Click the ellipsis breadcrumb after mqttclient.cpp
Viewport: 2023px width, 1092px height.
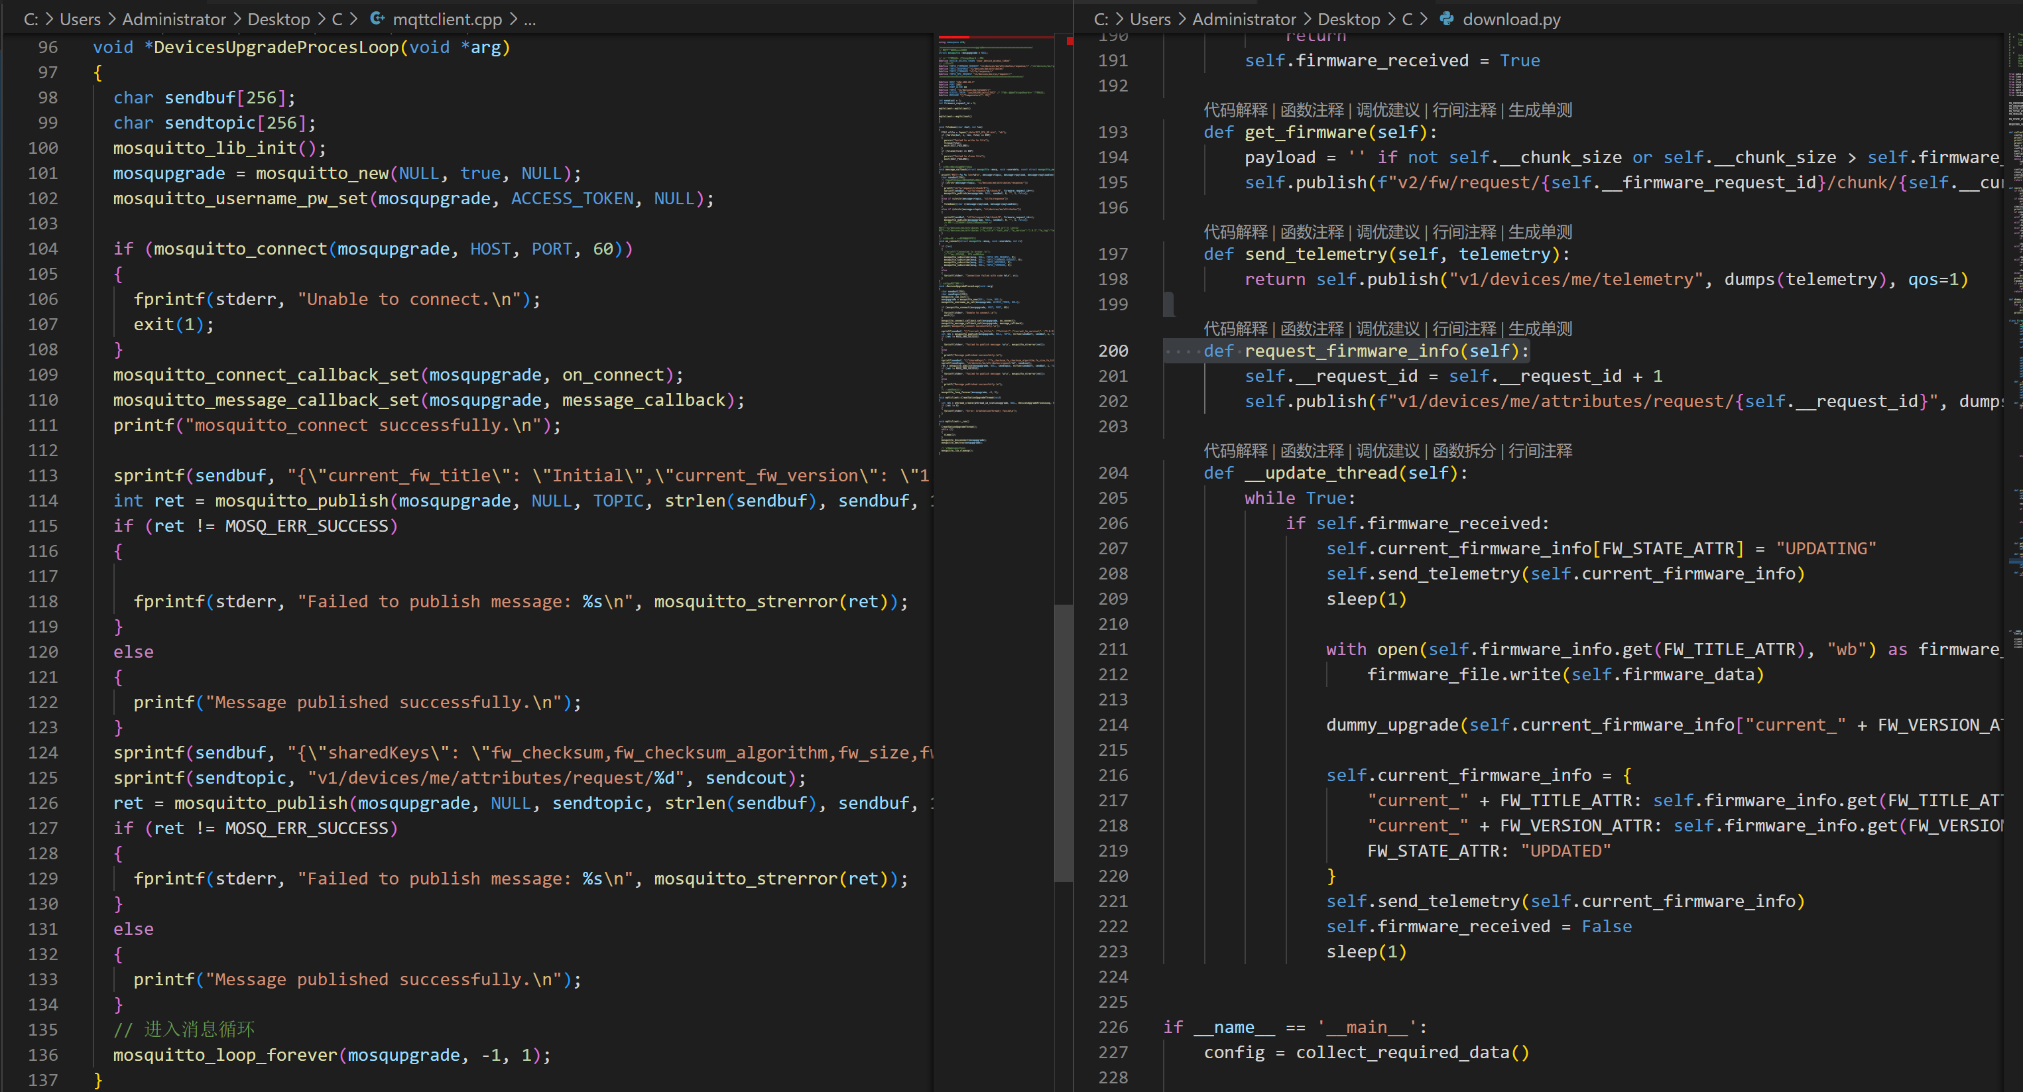pos(530,19)
